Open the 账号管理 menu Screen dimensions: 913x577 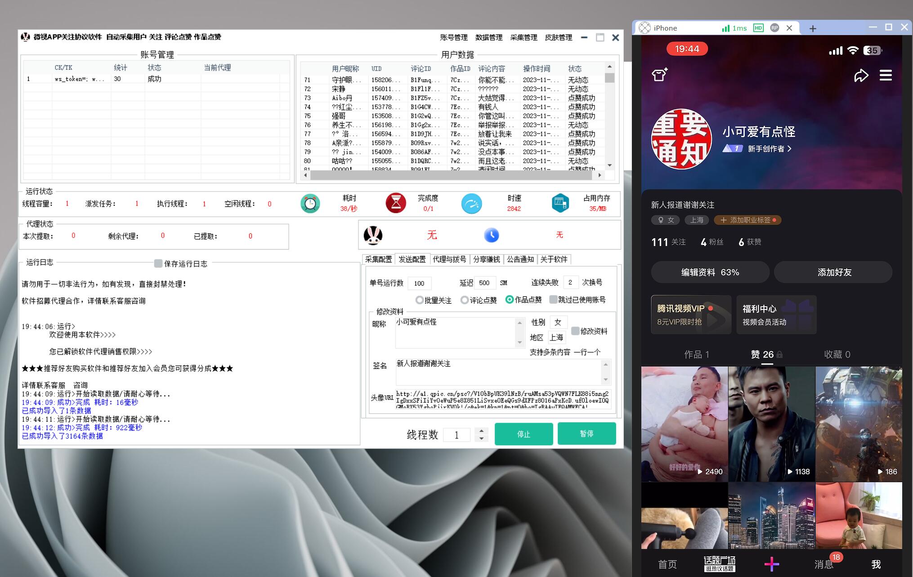[x=453, y=37]
